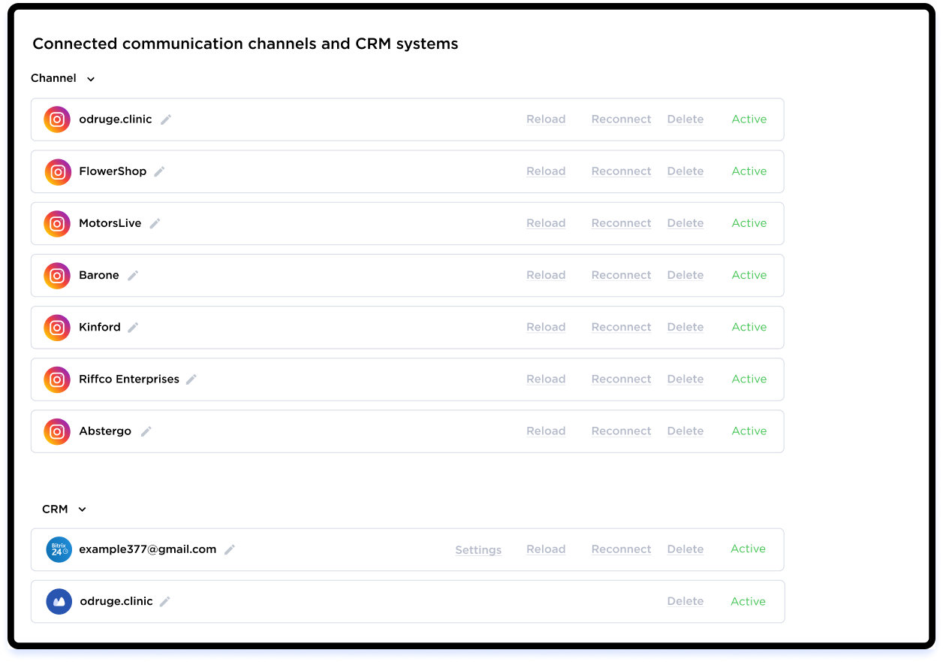The height and width of the screenshot is (662, 943).
Task: Click the Instagram icon for Abstergo
Action: (57, 431)
